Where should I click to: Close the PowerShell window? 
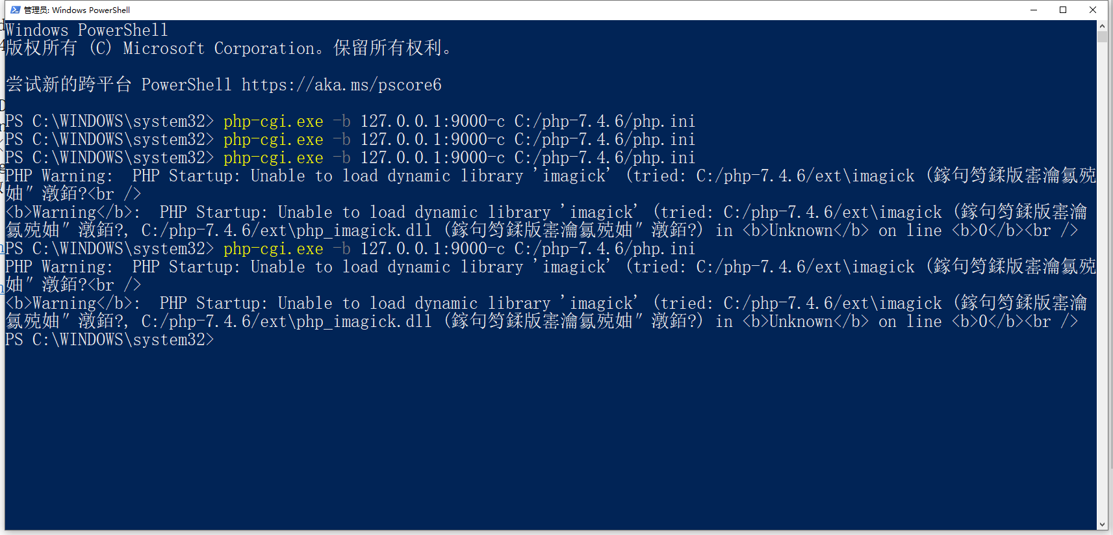1093,10
